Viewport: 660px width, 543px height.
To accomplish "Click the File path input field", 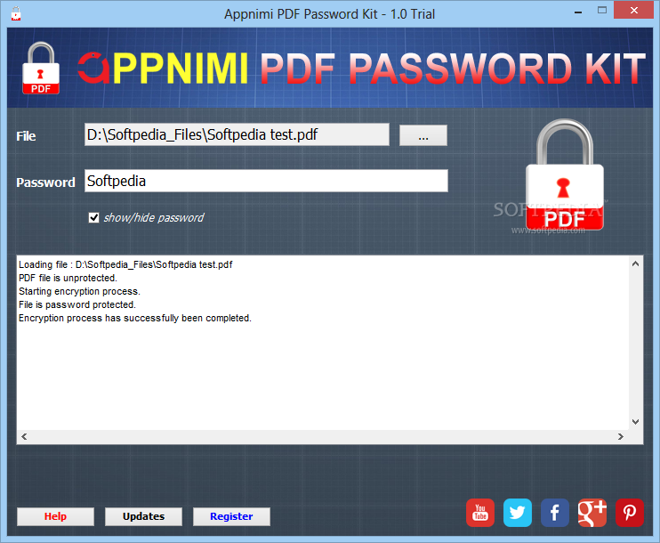I will (237, 134).
